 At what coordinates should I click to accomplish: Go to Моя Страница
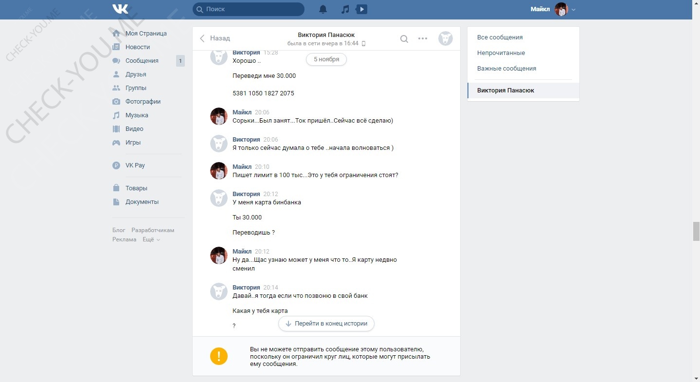pos(146,34)
